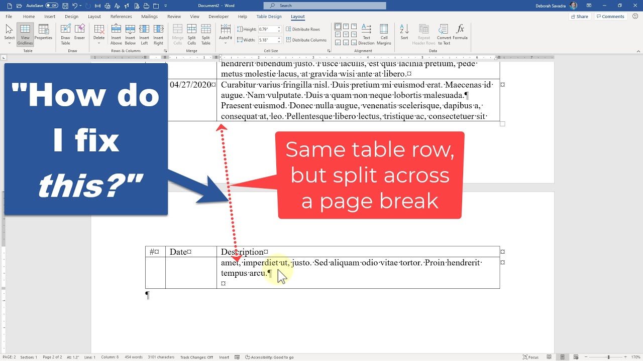Click Convert to Text icon
This screenshot has height=361, width=643.
(x=444, y=29)
